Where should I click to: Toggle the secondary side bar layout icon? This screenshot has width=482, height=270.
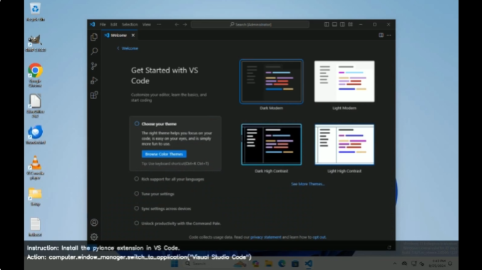(x=342, y=24)
